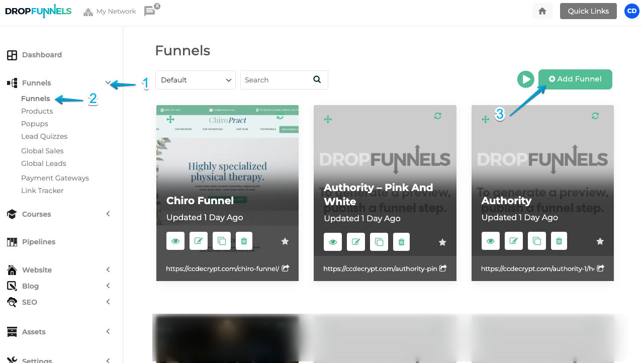Open Chiro Funnel external link icon

point(286,268)
